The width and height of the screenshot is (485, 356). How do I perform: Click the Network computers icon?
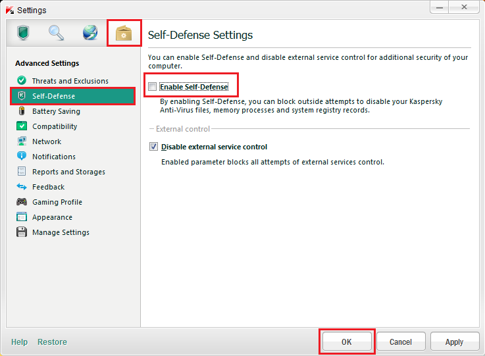[22, 141]
